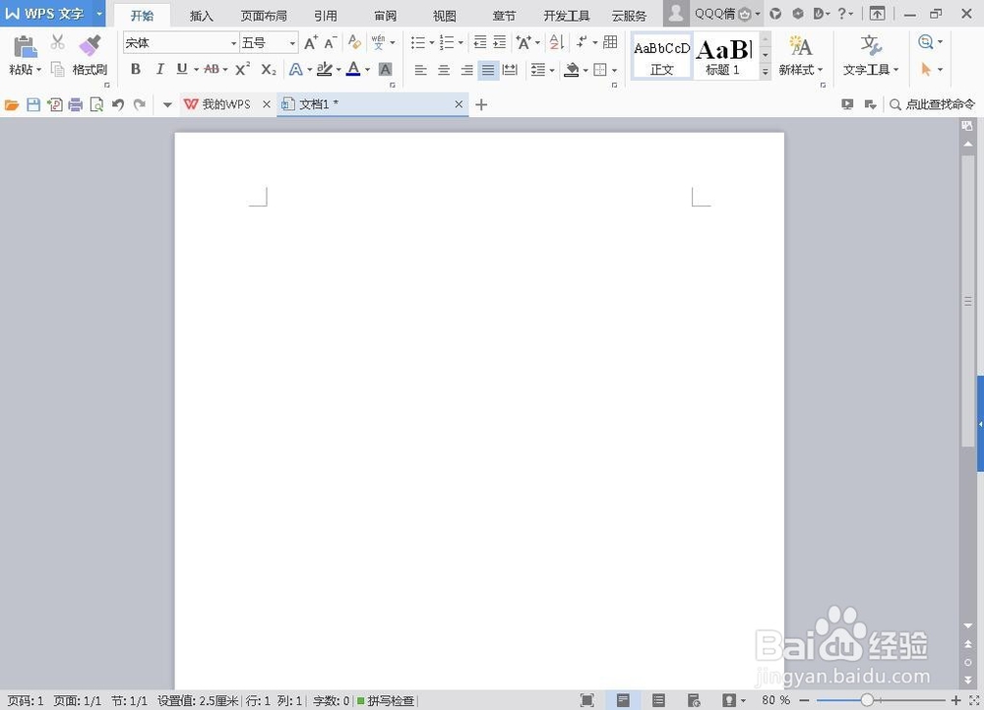Click the clear formatting eraser icon
This screenshot has height=710, width=984.
[354, 42]
